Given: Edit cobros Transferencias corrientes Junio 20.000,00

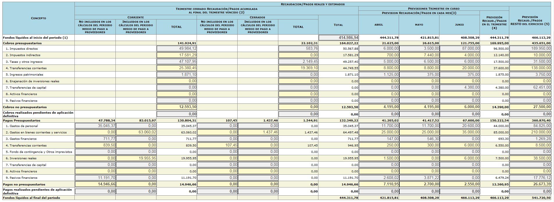Looking at the screenshot, I should click(x=460, y=68).
